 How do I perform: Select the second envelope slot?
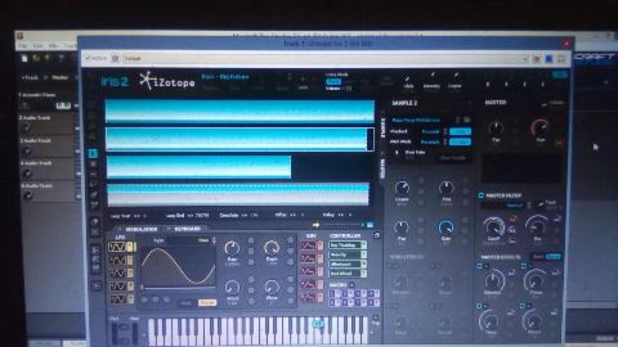[x=308, y=259]
